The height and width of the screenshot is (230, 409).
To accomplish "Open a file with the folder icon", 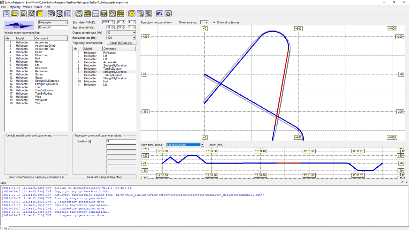I will pyautogui.click(x=15, y=13).
